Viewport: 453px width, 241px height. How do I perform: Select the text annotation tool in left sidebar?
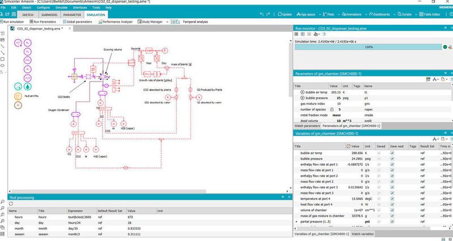coord(3,33)
